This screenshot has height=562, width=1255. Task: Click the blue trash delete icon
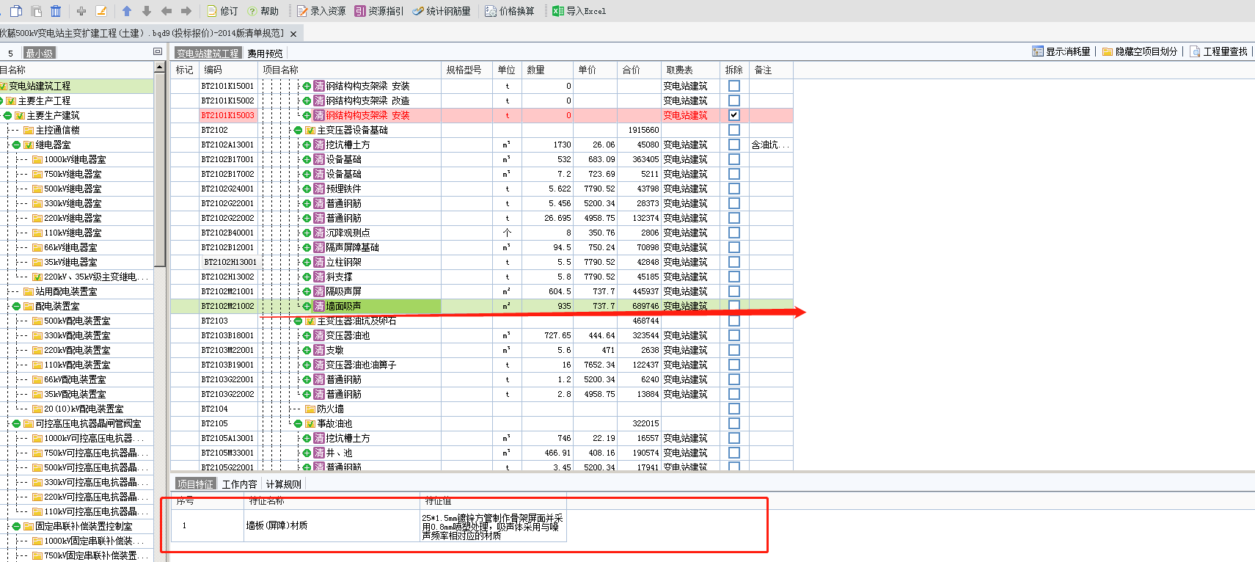coord(56,11)
